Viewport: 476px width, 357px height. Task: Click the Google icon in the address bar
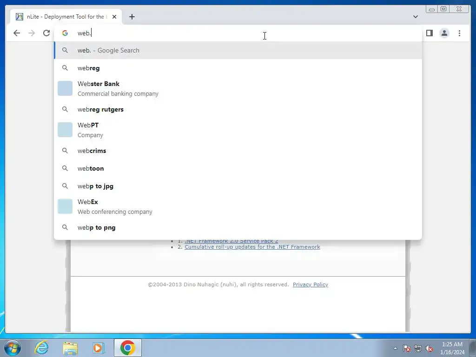pyautogui.click(x=65, y=33)
